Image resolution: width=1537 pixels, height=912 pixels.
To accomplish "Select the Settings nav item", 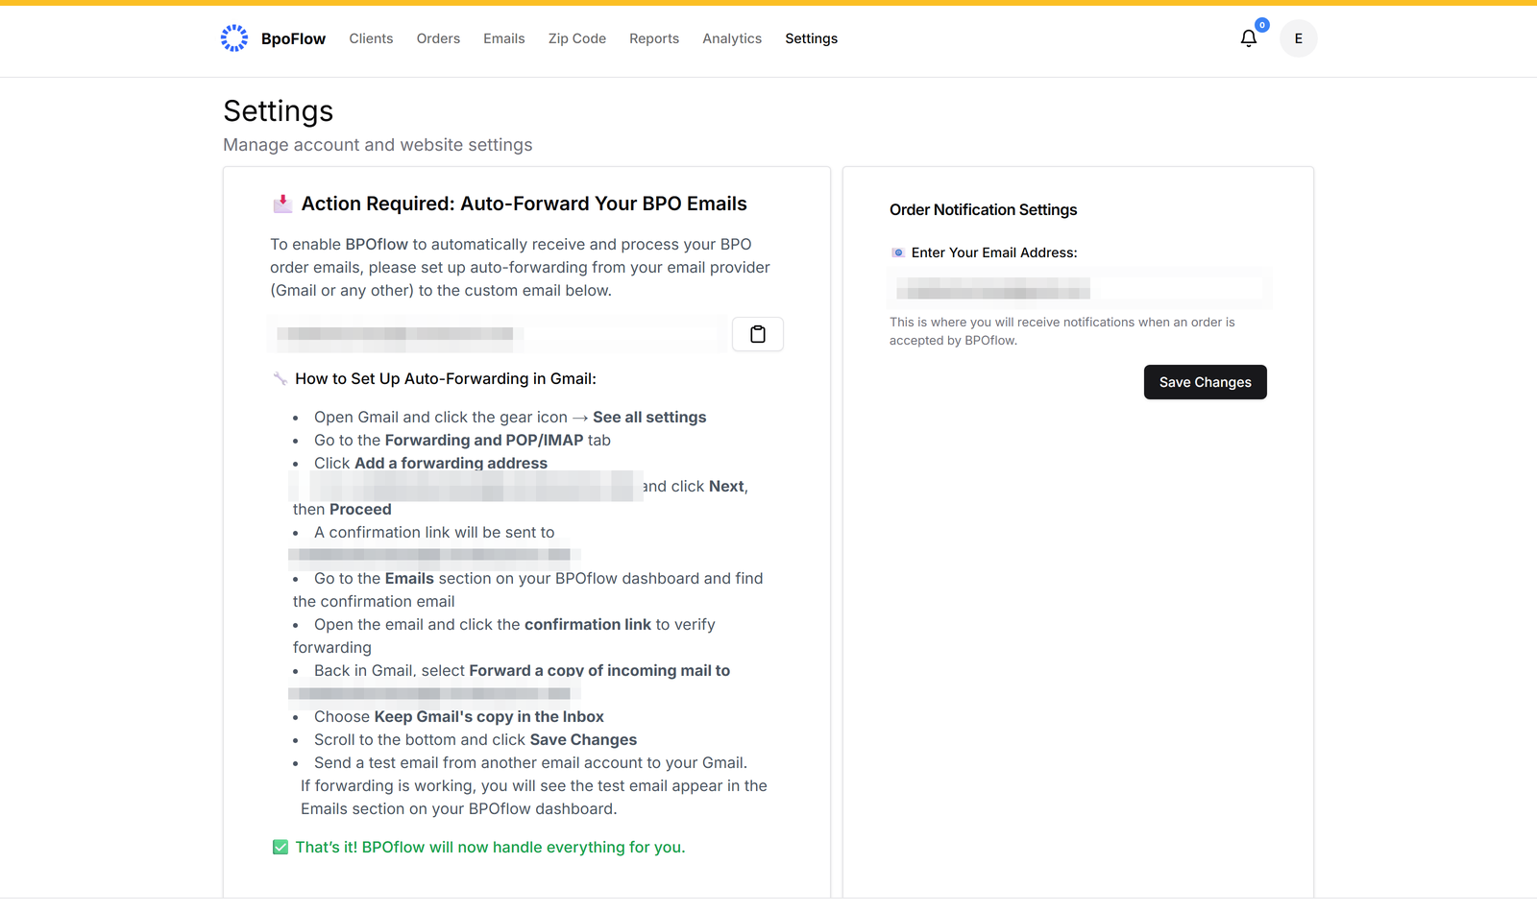I will (x=811, y=38).
